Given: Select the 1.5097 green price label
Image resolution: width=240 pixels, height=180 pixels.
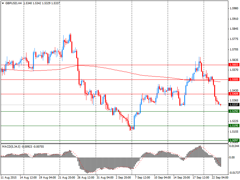Looking at the screenshot, I should click(234, 140).
